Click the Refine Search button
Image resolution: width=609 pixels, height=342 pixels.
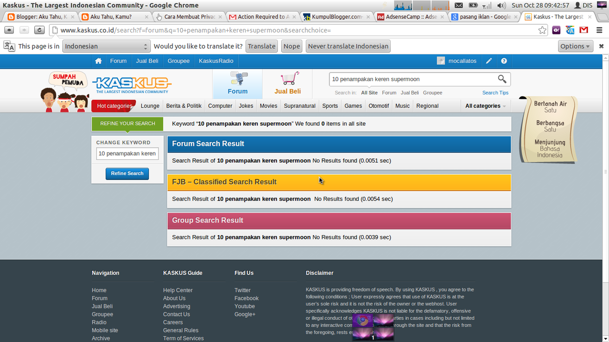[127, 173]
